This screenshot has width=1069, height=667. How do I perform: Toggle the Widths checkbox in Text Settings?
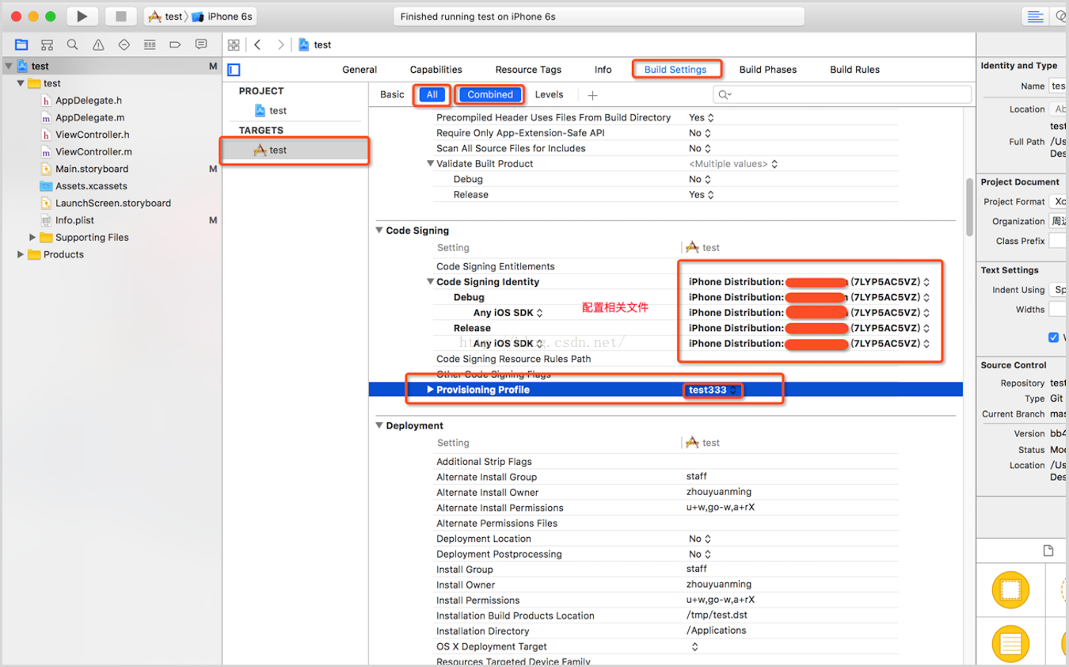(1053, 337)
